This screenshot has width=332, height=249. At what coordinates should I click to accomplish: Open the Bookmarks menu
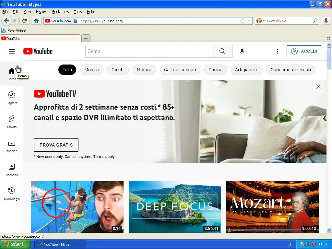point(61,12)
